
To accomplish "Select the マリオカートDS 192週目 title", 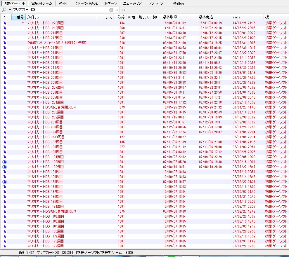I will [x=46, y=167].
